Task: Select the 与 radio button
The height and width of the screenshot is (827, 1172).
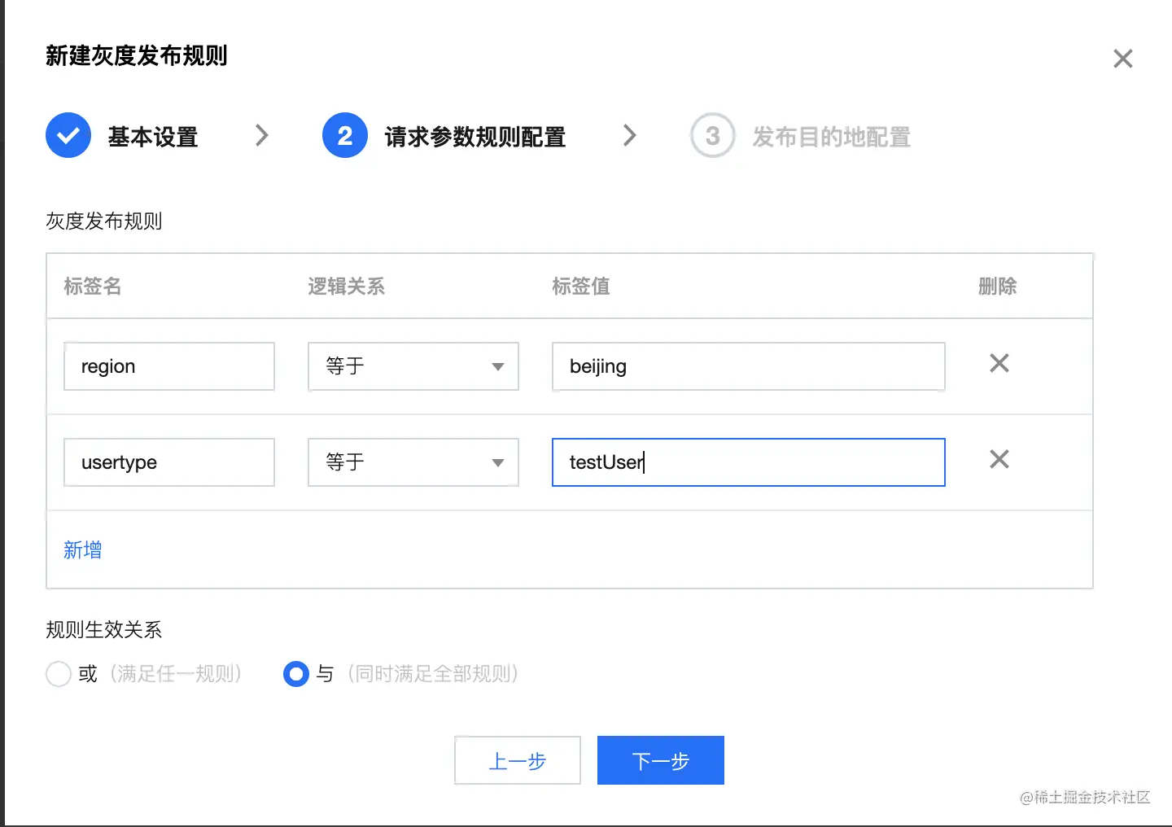Action: tap(296, 674)
